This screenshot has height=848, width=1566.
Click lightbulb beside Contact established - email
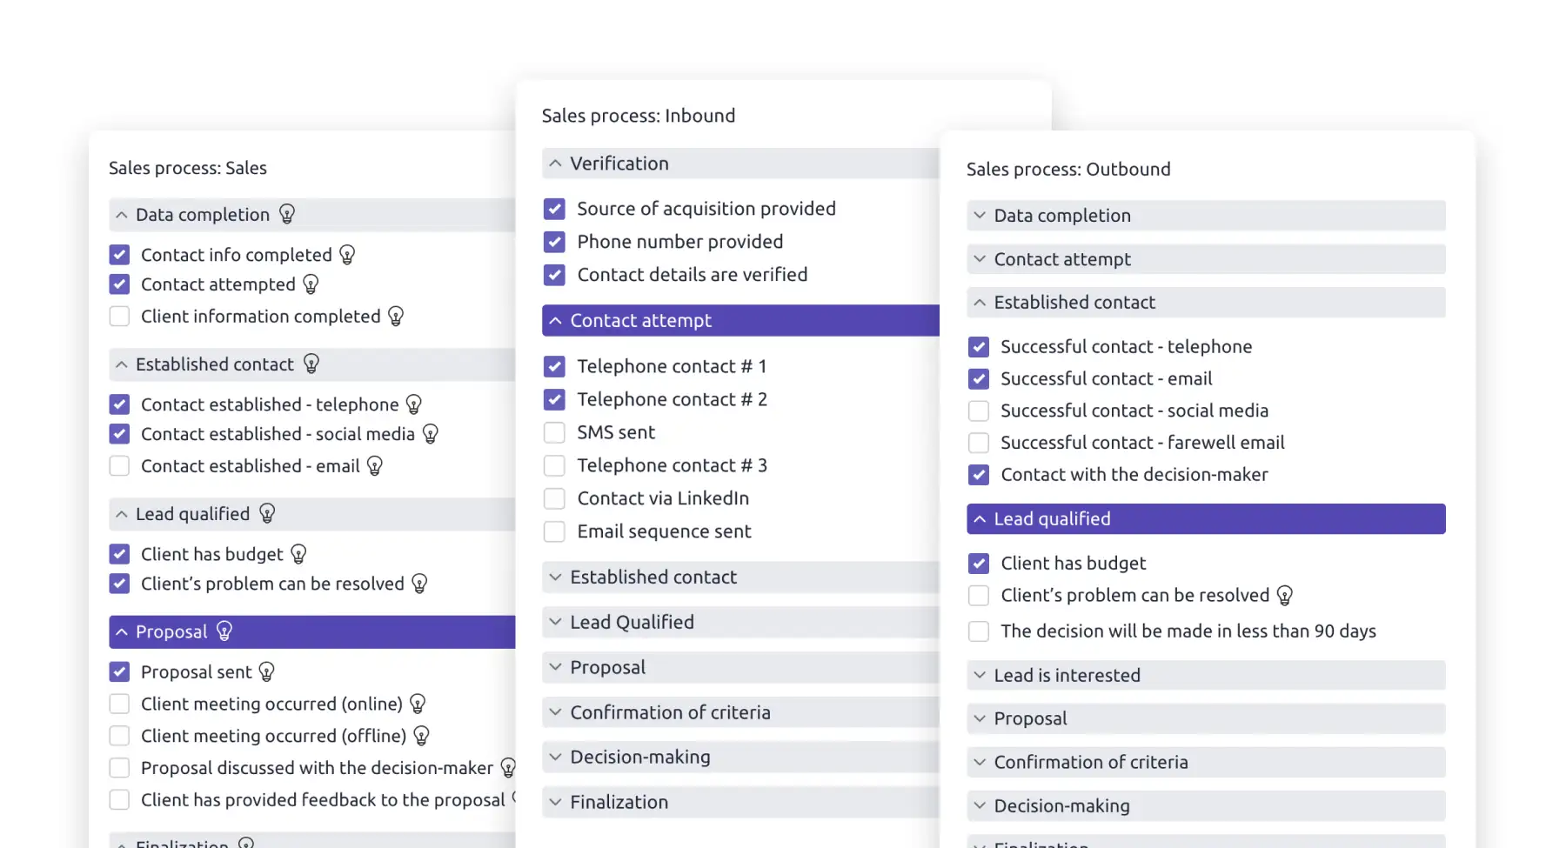tap(375, 466)
